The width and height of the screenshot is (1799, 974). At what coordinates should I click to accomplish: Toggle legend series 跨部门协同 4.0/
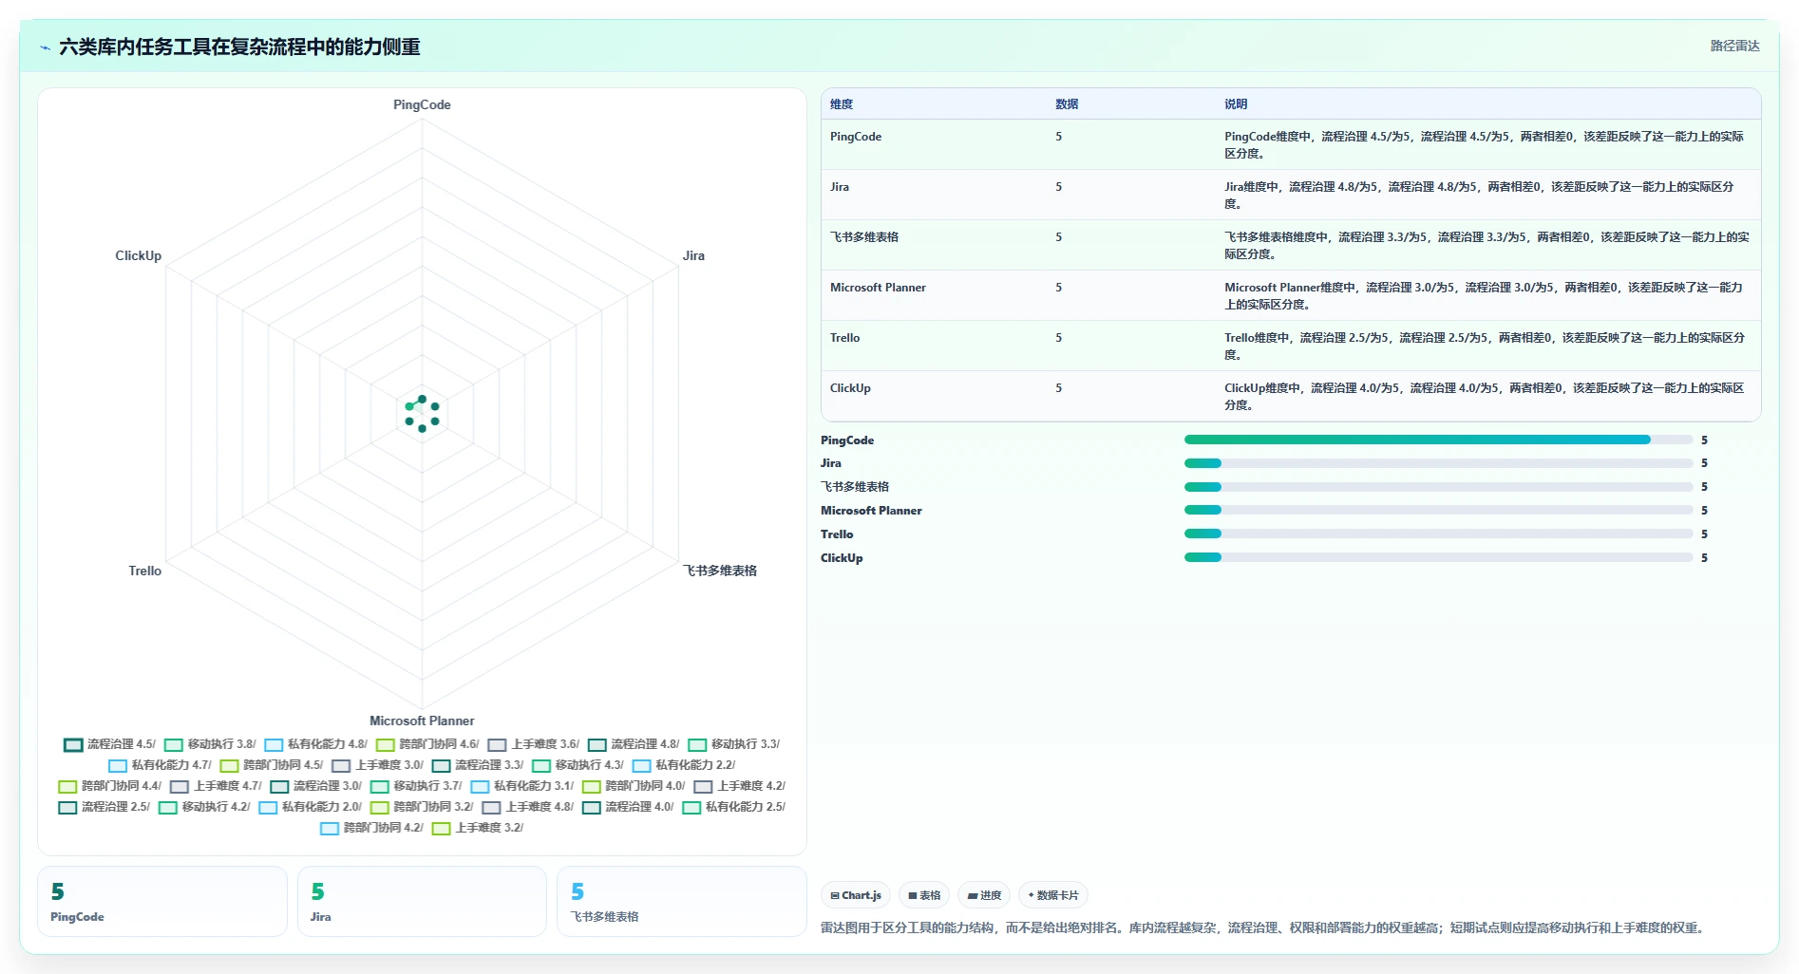(x=634, y=786)
